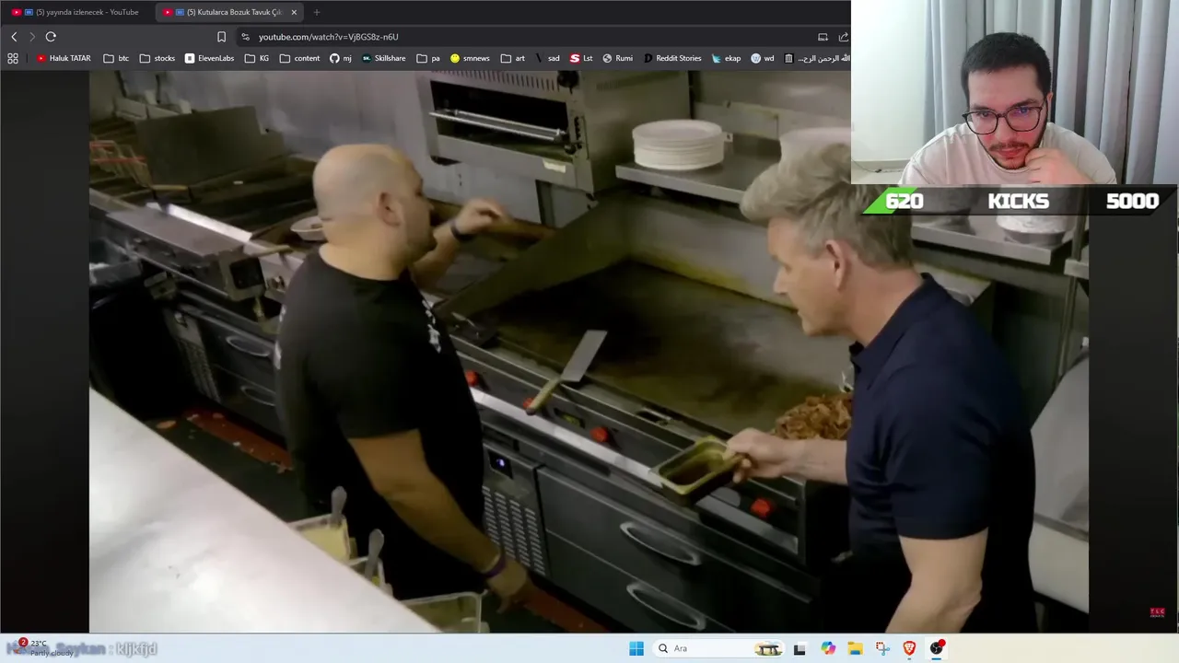
Task: Open the wd WordPress bookmark
Action: point(763,58)
